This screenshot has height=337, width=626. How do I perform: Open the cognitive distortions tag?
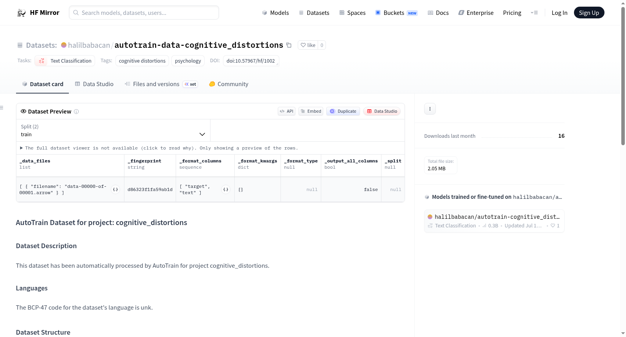tap(142, 61)
